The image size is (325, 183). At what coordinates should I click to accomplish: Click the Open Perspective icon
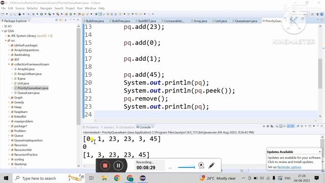[x=312, y=14]
